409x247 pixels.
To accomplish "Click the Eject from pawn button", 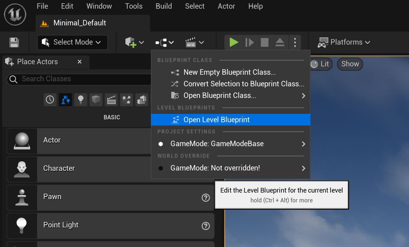I will click(x=280, y=42).
